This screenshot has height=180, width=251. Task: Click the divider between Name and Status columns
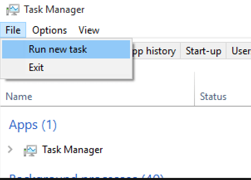pyautogui.click(x=194, y=97)
